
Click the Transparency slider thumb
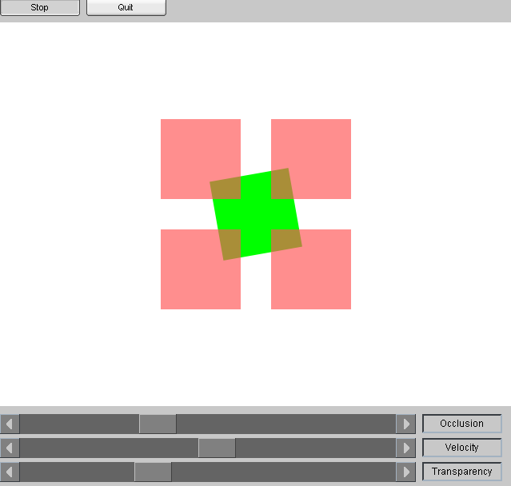pyautogui.click(x=153, y=472)
